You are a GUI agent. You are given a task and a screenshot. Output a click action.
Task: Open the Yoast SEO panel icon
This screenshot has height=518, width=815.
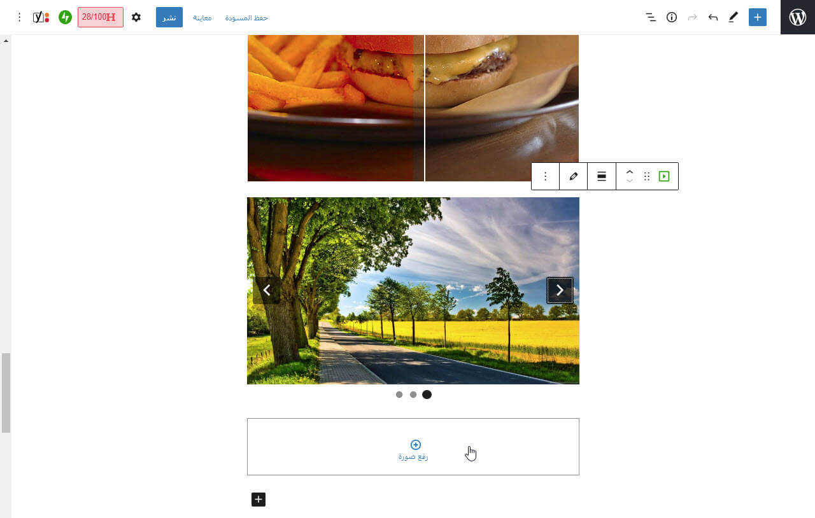click(41, 17)
